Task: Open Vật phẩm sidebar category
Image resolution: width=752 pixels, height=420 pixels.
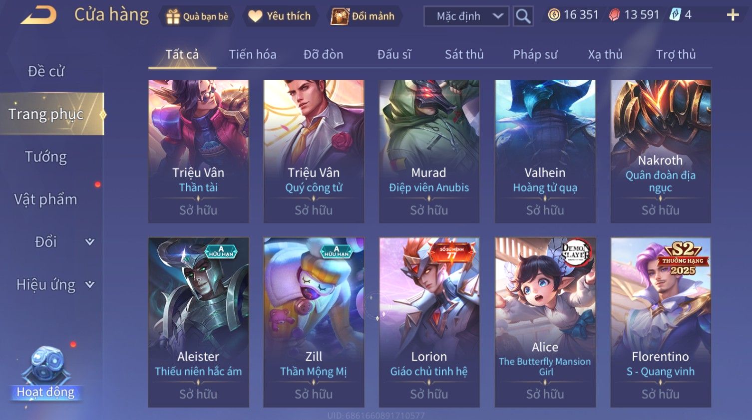Action: (x=46, y=200)
